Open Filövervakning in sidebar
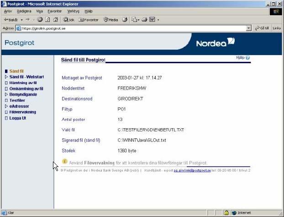Screen dimensions: 284x217 pos(23,112)
